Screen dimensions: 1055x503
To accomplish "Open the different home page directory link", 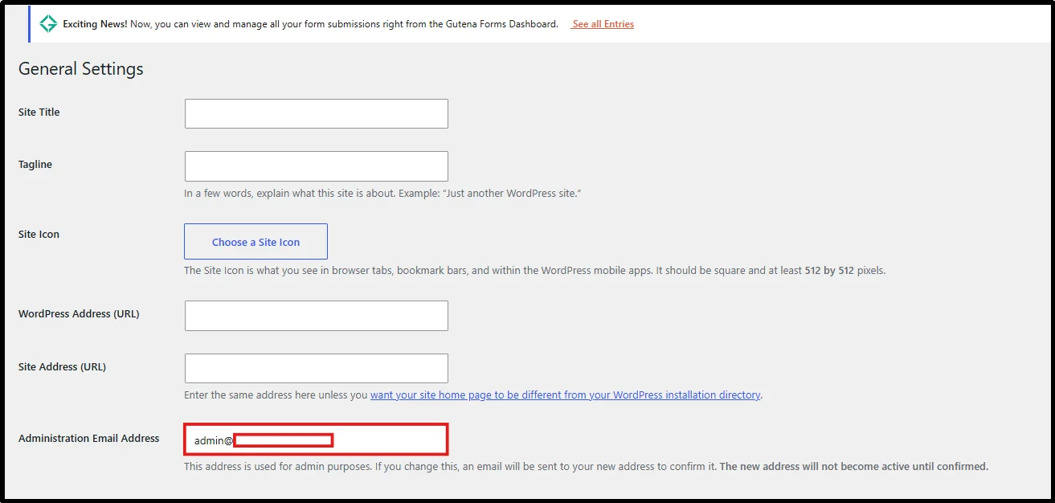I will [566, 395].
